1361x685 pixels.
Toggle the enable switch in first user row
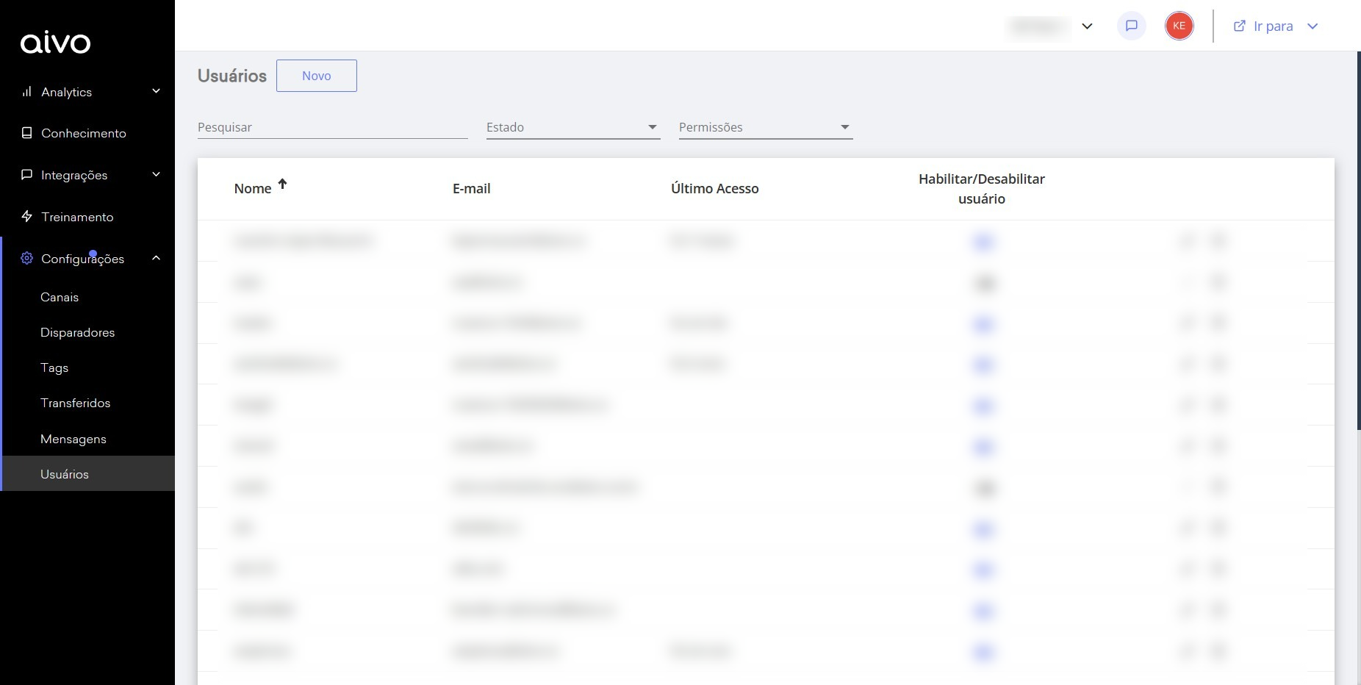[983, 242]
